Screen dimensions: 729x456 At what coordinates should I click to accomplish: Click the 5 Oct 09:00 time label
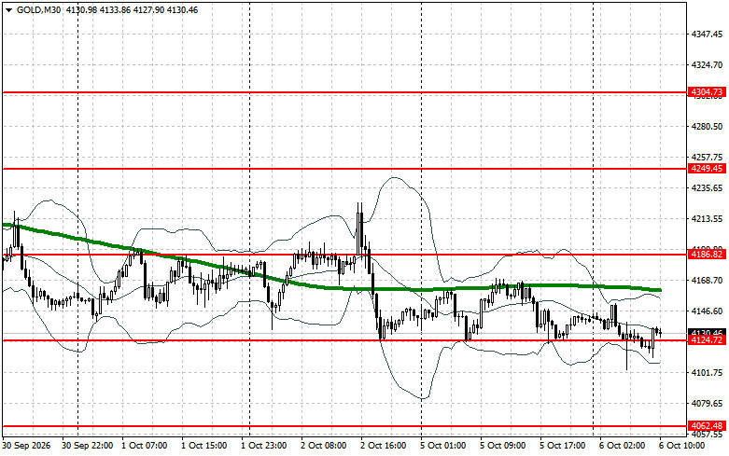click(x=502, y=446)
